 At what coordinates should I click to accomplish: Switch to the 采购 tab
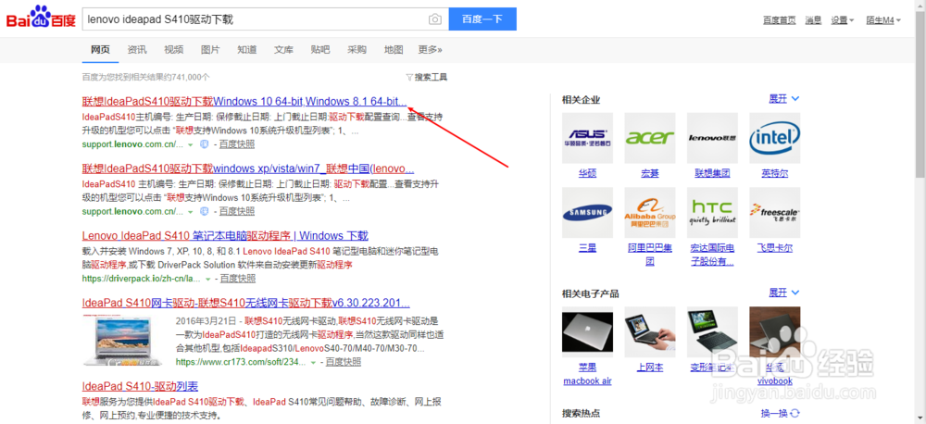357,50
